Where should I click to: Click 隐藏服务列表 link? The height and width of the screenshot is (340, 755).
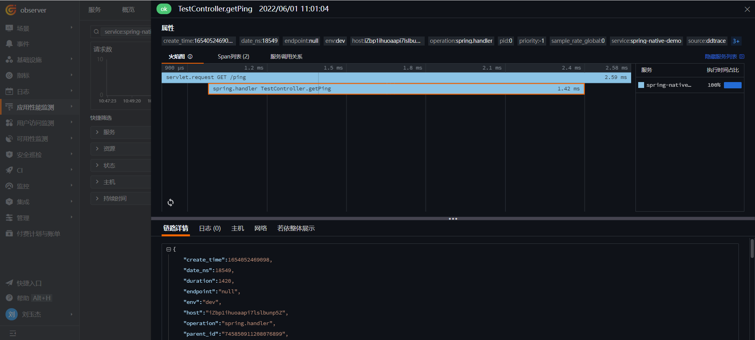[724, 57]
